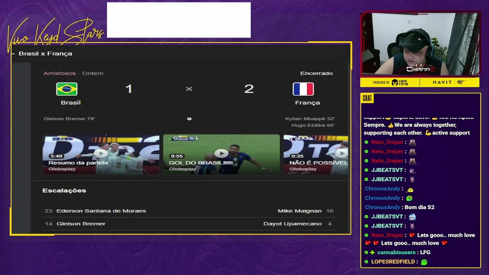Click the 5:40 duration label
This screenshot has width=489, height=275.
coord(56,156)
